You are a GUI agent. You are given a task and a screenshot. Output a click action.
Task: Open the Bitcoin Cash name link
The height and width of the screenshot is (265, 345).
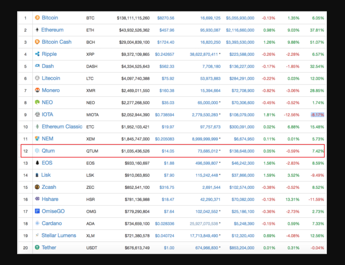pos(56,42)
